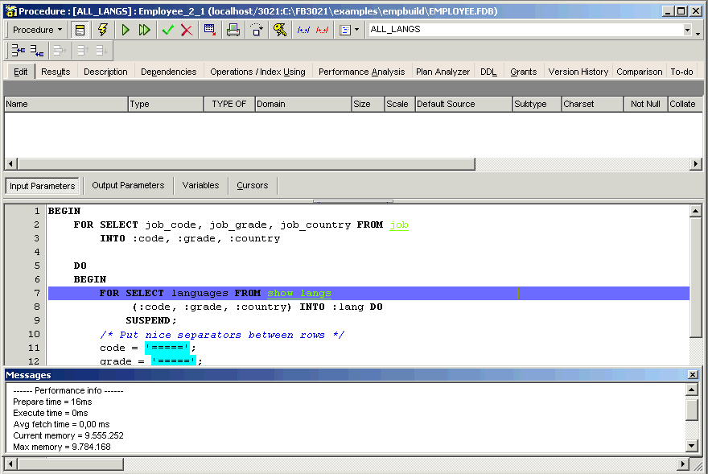This screenshot has width=708, height=474.
Task: Click the code editor vertical scrollbar thumb
Action: pyautogui.click(x=696, y=277)
